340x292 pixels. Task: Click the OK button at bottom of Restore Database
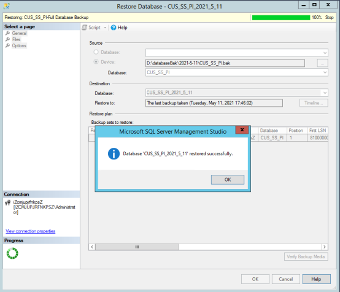255,279
